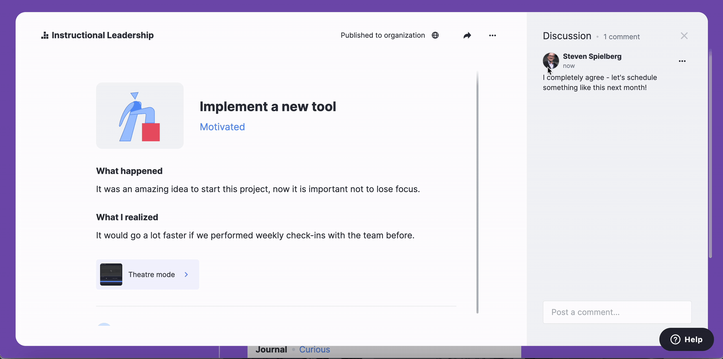The image size is (723, 359).
Task: Open Steven Spielberg comment options menu
Action: click(x=682, y=61)
